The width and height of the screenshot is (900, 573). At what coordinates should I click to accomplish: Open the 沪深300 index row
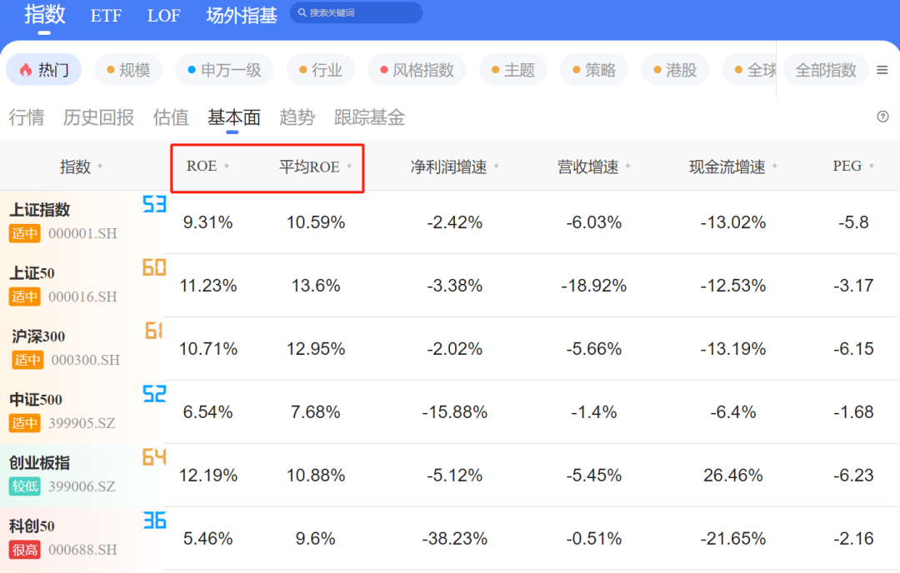pos(450,348)
